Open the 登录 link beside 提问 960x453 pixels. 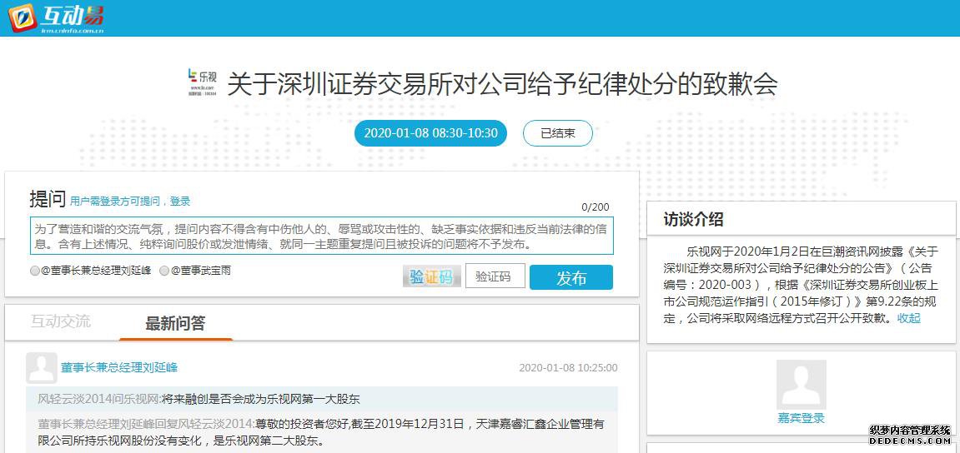[x=180, y=202]
